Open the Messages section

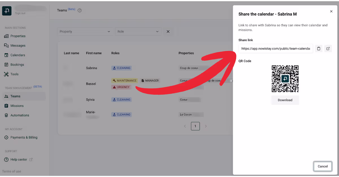18,46
